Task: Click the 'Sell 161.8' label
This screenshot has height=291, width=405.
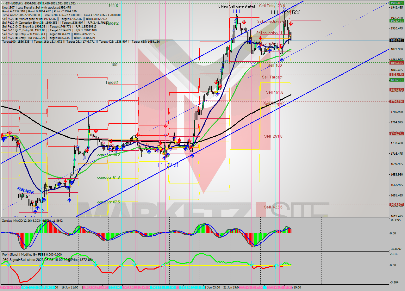Action: pyautogui.click(x=275, y=92)
